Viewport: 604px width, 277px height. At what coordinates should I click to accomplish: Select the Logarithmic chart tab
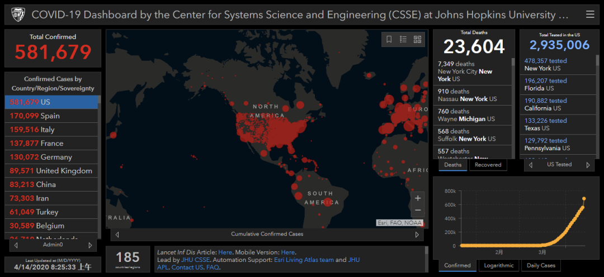(x=498, y=265)
